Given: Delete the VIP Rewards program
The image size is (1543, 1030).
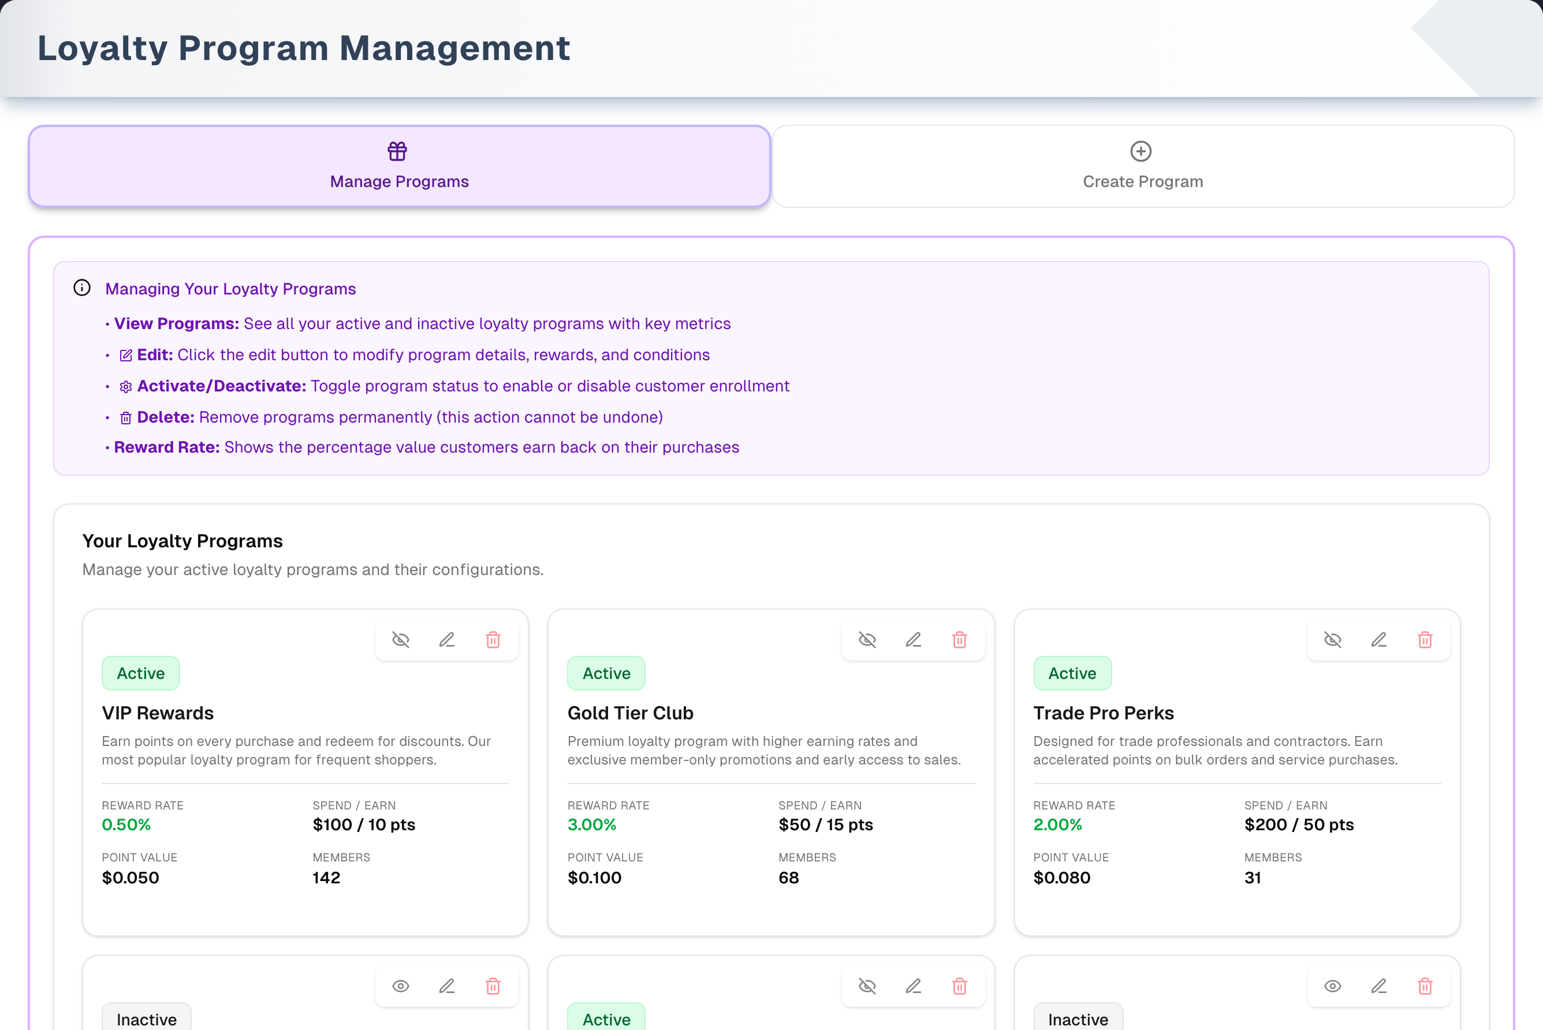Looking at the screenshot, I should coord(493,640).
